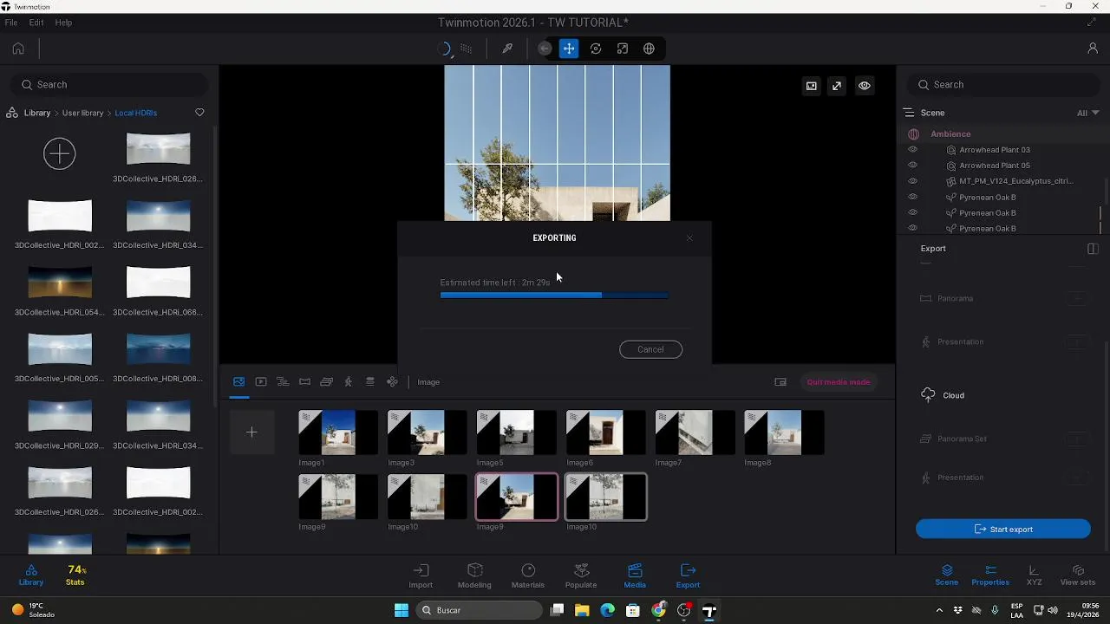
Task: Toggle world/local axis globe icon
Action: click(x=649, y=49)
